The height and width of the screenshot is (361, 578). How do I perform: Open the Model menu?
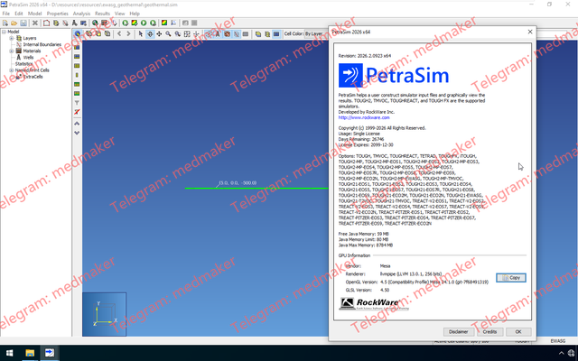[34, 14]
